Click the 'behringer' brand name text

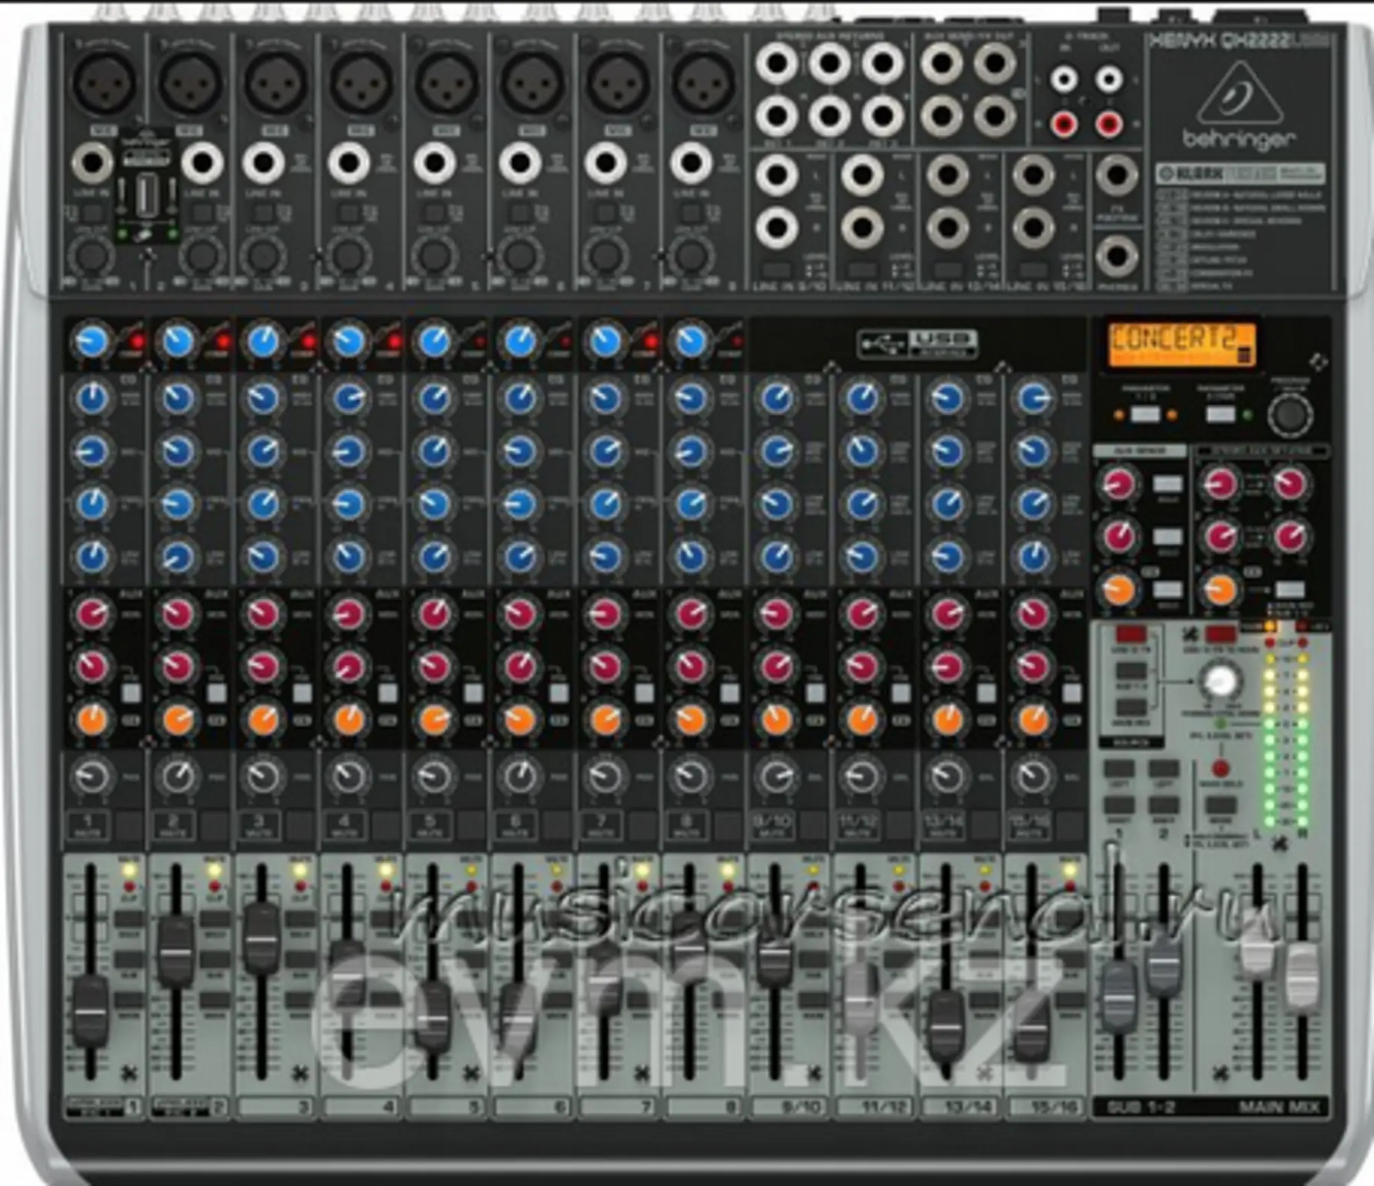pos(1239,139)
